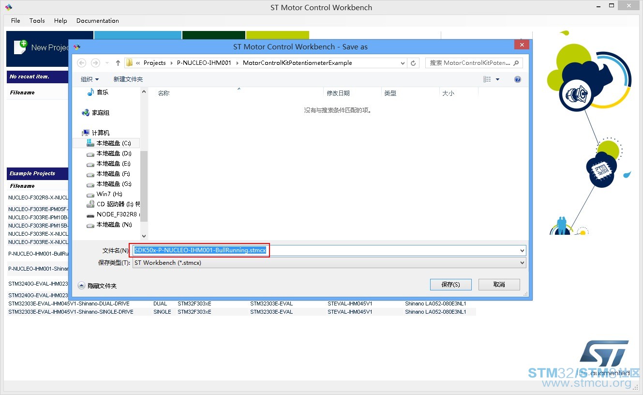Click P-NUCLEO-IHM001 in the breadcrumb
The height and width of the screenshot is (395, 643).
click(x=204, y=63)
